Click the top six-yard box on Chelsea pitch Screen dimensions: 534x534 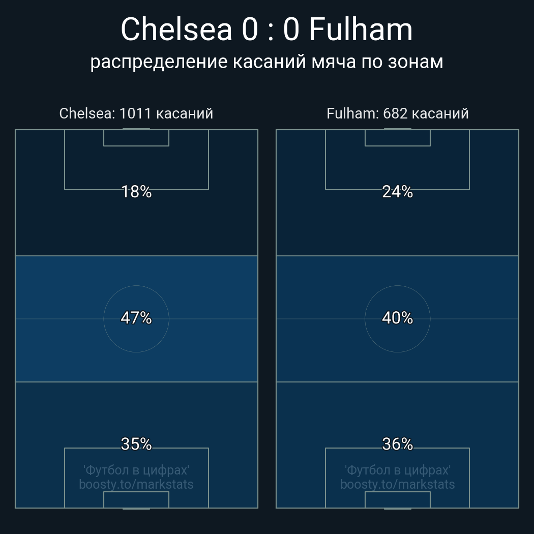click(136, 138)
